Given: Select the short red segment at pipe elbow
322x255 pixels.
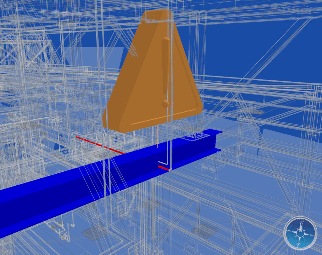Looking at the screenshot, I should click(164, 168).
